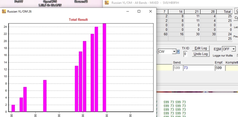Maximize the Russian YL/OM 26 chart window
The width and height of the screenshot is (238, 117).
point(139,11)
